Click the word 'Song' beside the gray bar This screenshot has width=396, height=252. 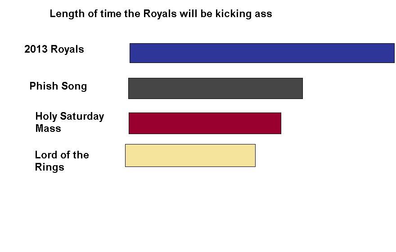(x=74, y=86)
